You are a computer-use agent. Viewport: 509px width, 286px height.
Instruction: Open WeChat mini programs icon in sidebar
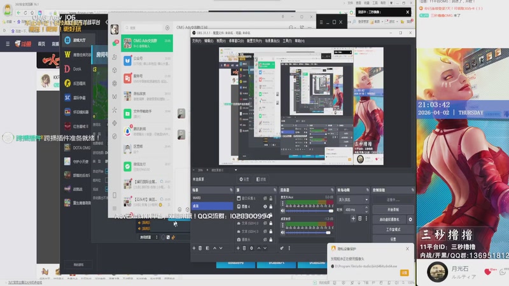click(115, 136)
